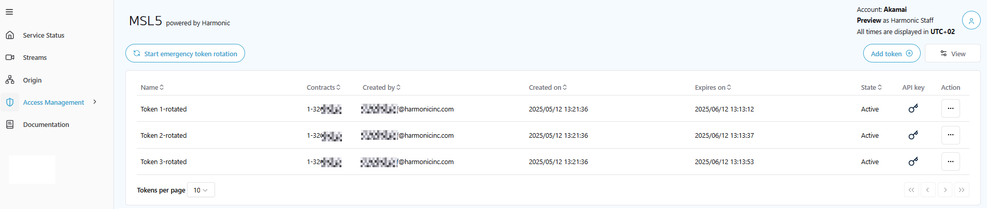Expand the Access Management submenu arrow

click(x=95, y=102)
